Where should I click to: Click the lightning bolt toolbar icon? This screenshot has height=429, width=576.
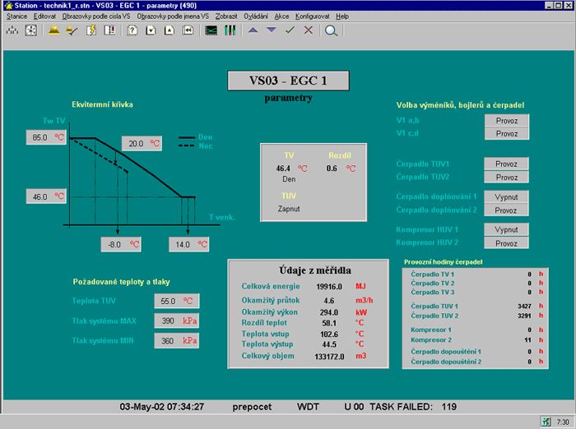91,30
